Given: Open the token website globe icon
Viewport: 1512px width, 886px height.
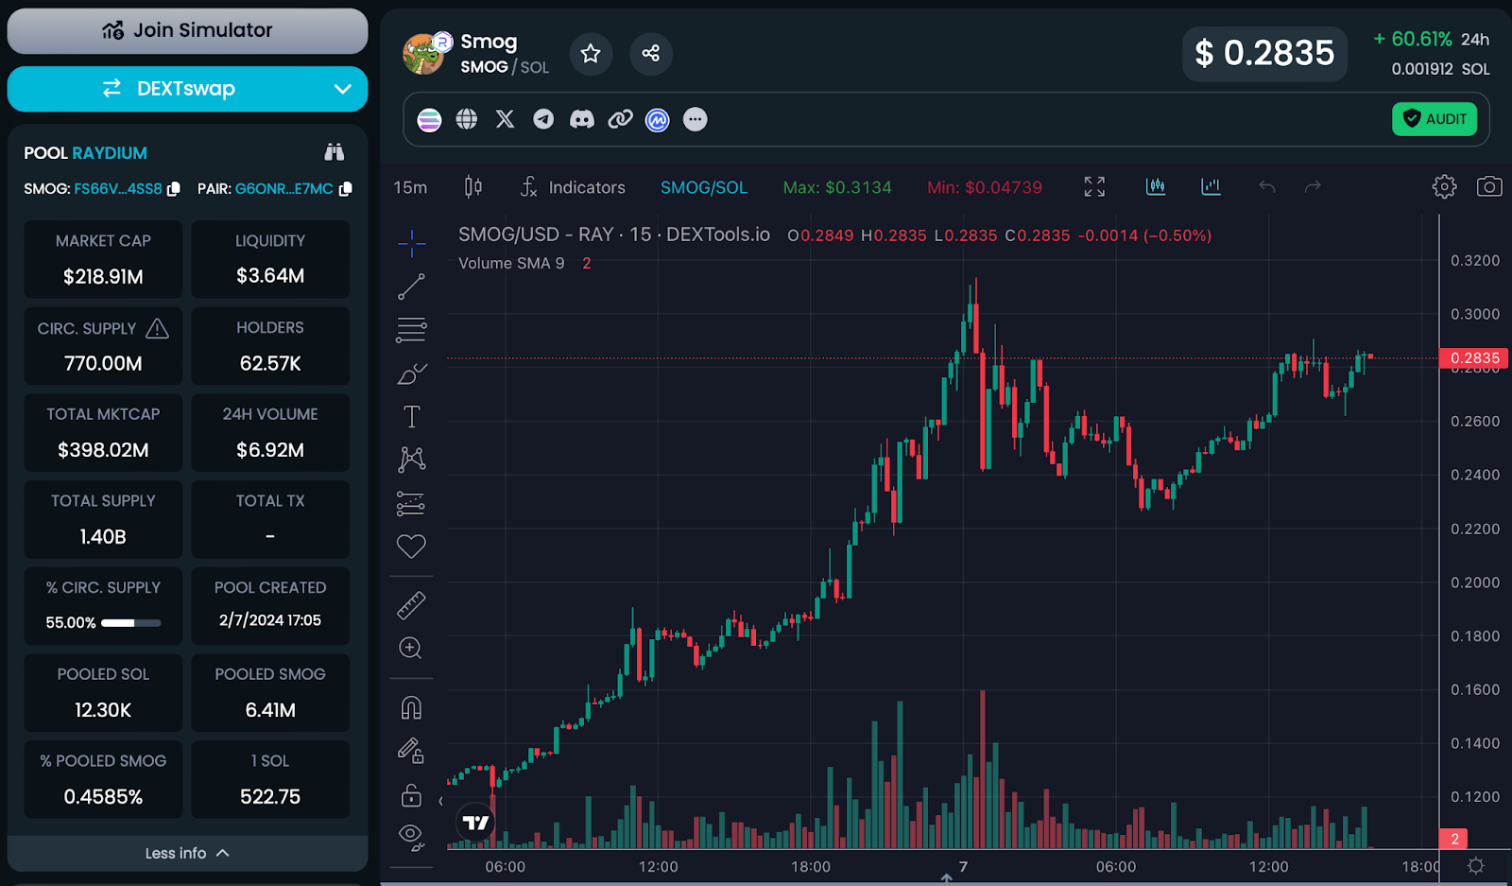Looking at the screenshot, I should (x=467, y=119).
